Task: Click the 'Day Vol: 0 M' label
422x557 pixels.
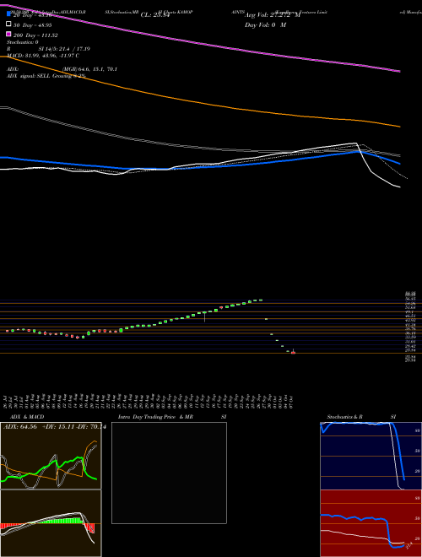Action: click(265, 25)
